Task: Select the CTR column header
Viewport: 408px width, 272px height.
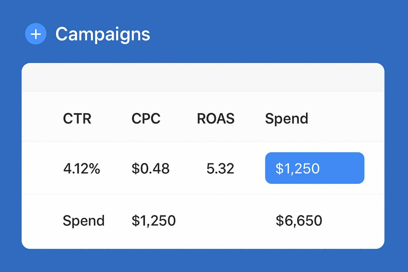Action: pos(77,118)
